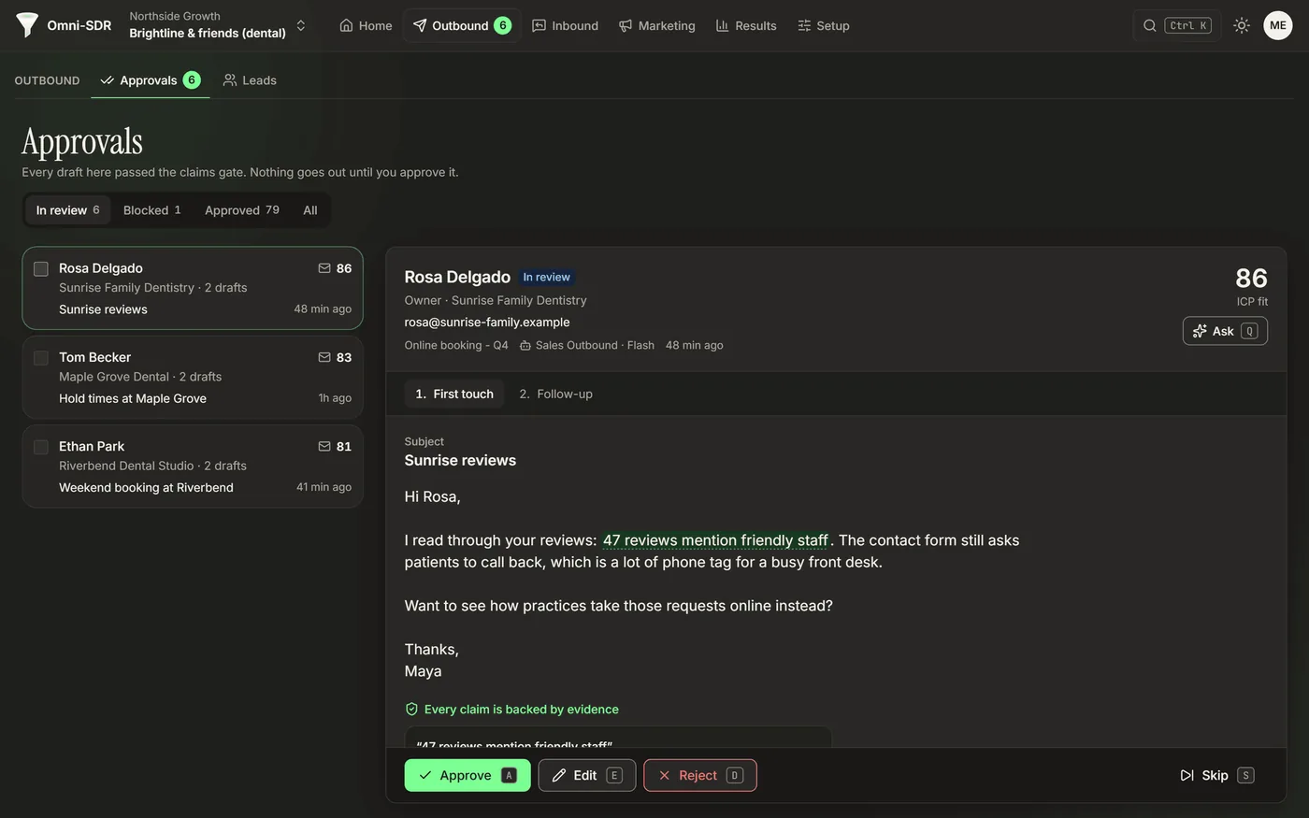The width and height of the screenshot is (1309, 818).
Task: Tick the Ethan Park checkbox
Action: [41, 447]
